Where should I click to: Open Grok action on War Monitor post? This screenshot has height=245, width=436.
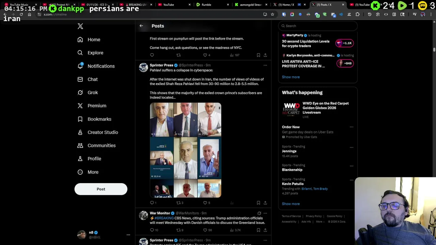259,213
